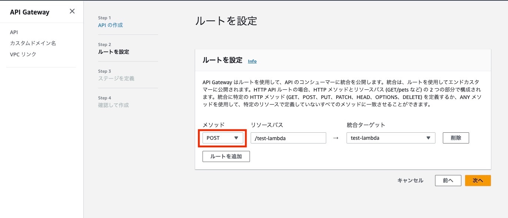This screenshot has width=508, height=218.
Task: Click the arrow icon between path and target
Action: 336,138
